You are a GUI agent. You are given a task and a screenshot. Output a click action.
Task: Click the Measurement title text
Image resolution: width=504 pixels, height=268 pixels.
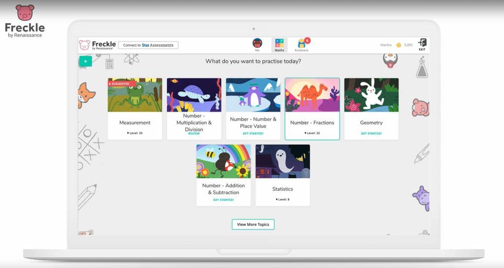coord(135,123)
